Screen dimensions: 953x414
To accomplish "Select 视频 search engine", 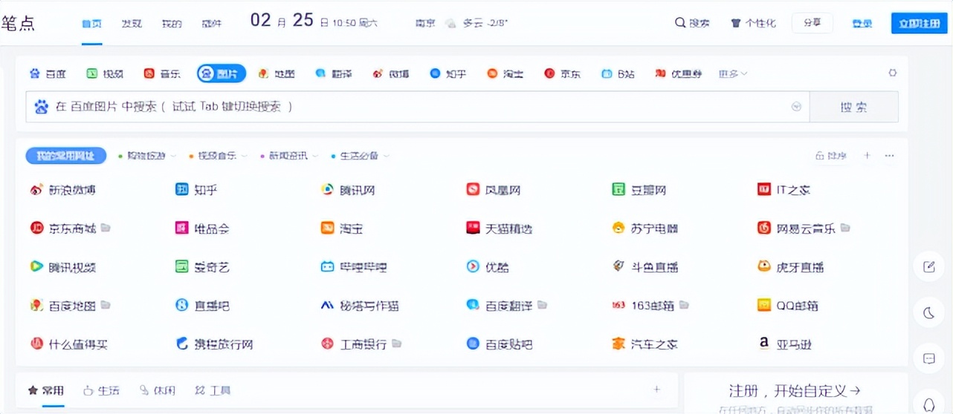I will [105, 73].
